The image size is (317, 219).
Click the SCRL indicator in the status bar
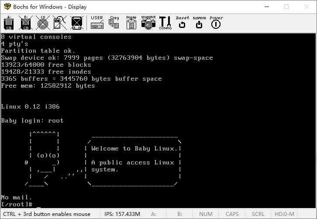[258, 214]
